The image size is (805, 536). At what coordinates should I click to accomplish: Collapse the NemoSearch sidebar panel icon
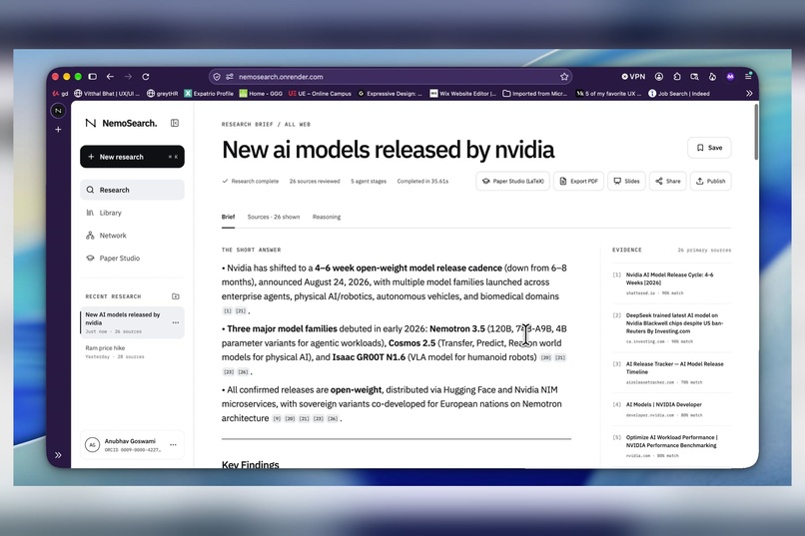[x=175, y=123]
